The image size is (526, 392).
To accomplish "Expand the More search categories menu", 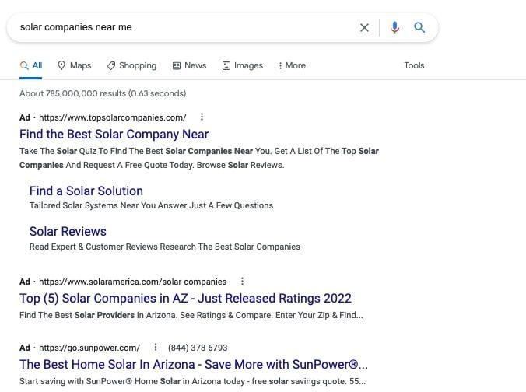I will click(x=292, y=65).
